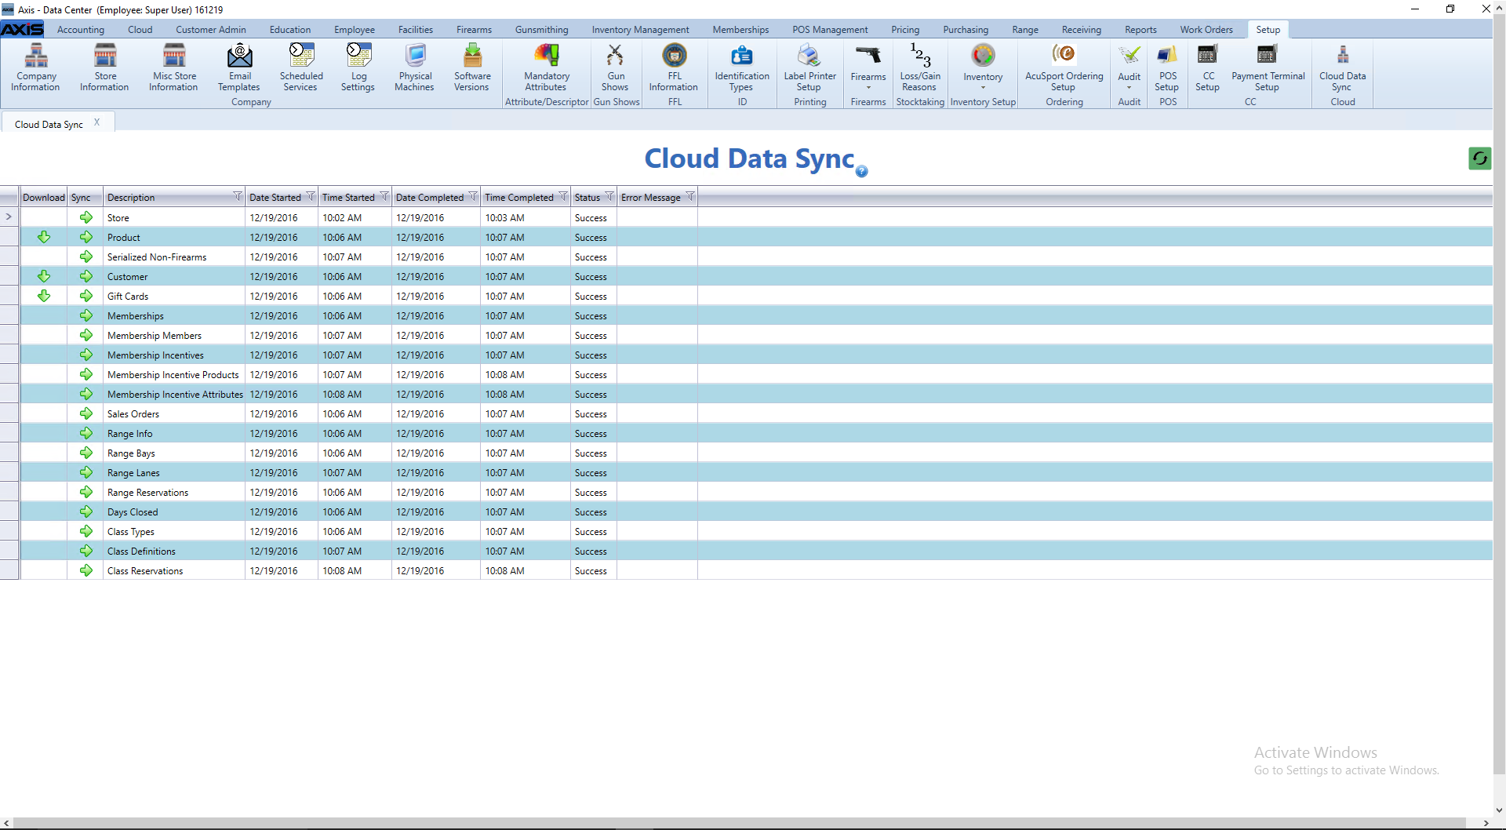This screenshot has width=1506, height=830.
Task: Click the Success status for Range Bays
Action: pos(591,453)
